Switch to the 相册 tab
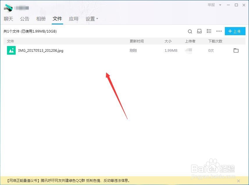Screen dimensions: 249x185 (41, 18)
